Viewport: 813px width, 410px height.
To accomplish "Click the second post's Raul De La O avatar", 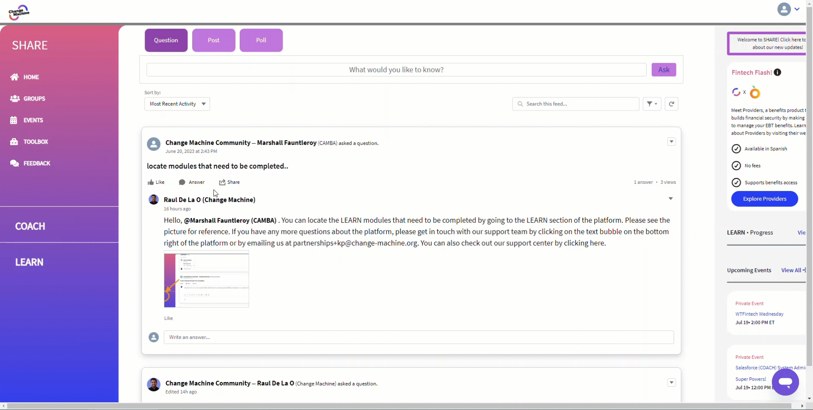I will [x=154, y=385].
